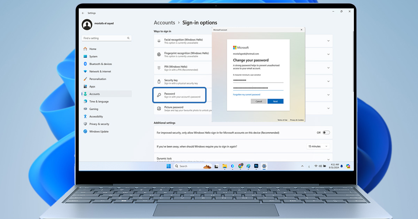Click the Settings gear in the taskbar
Screen dimensions: 418x219
coord(264,166)
